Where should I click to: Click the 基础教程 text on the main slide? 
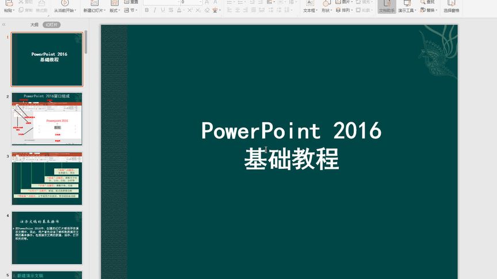coord(292,159)
